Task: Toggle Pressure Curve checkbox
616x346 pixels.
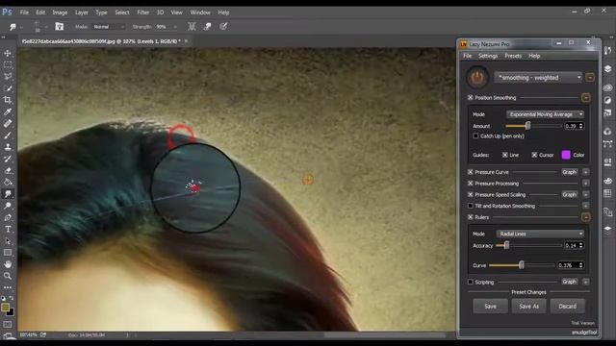Action: pos(471,172)
